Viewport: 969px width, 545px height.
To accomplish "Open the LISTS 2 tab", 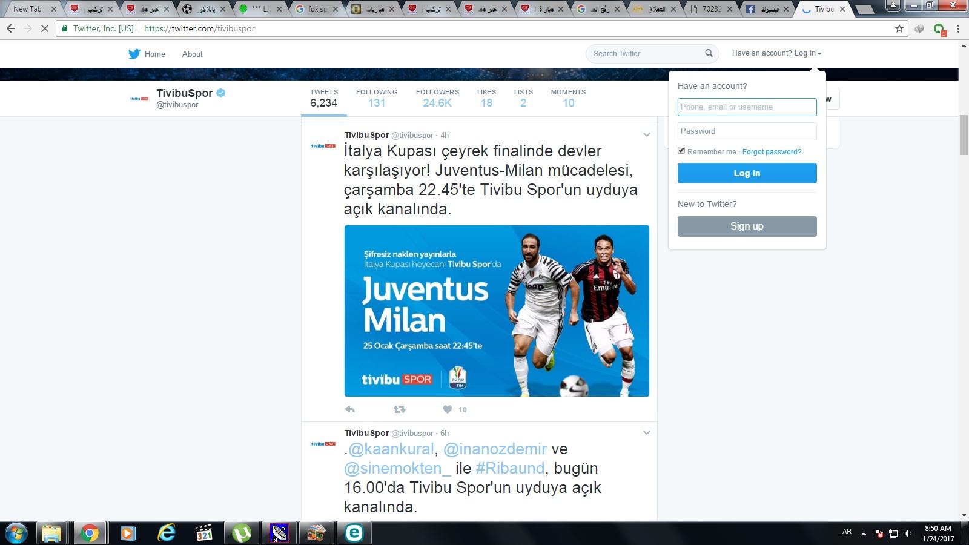I will pyautogui.click(x=523, y=97).
